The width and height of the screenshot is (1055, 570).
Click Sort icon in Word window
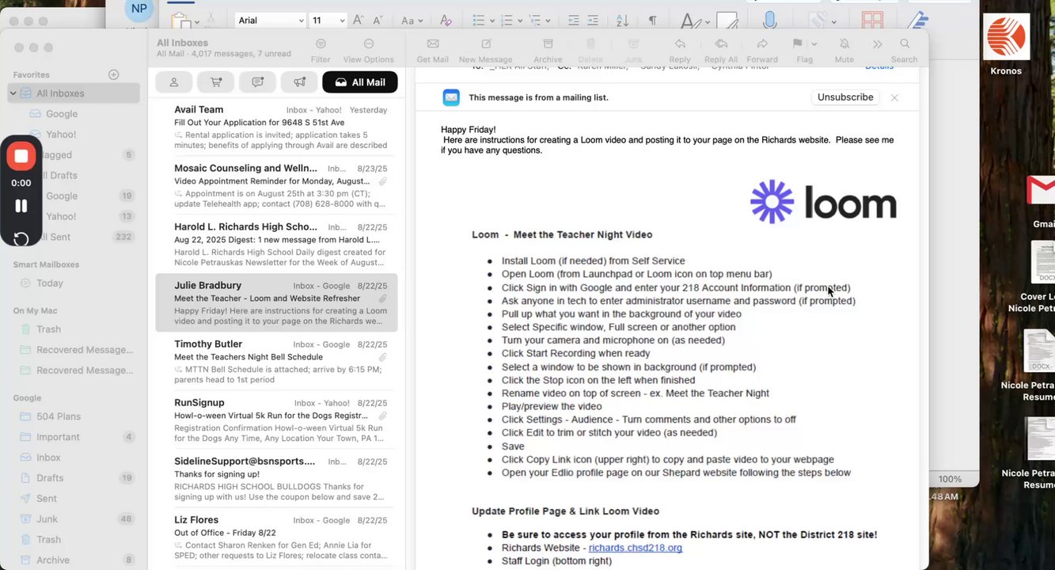pyautogui.click(x=622, y=21)
